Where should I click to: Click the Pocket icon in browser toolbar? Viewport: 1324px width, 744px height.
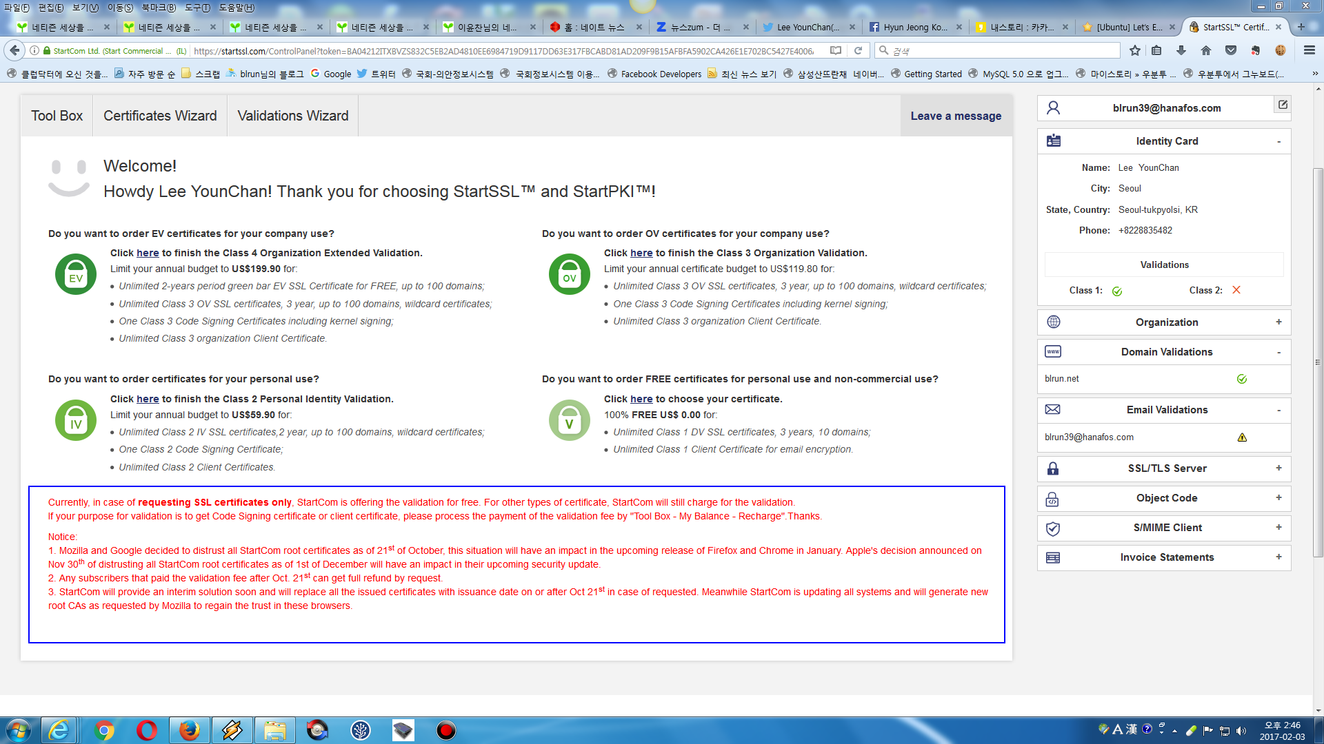[1231, 50]
